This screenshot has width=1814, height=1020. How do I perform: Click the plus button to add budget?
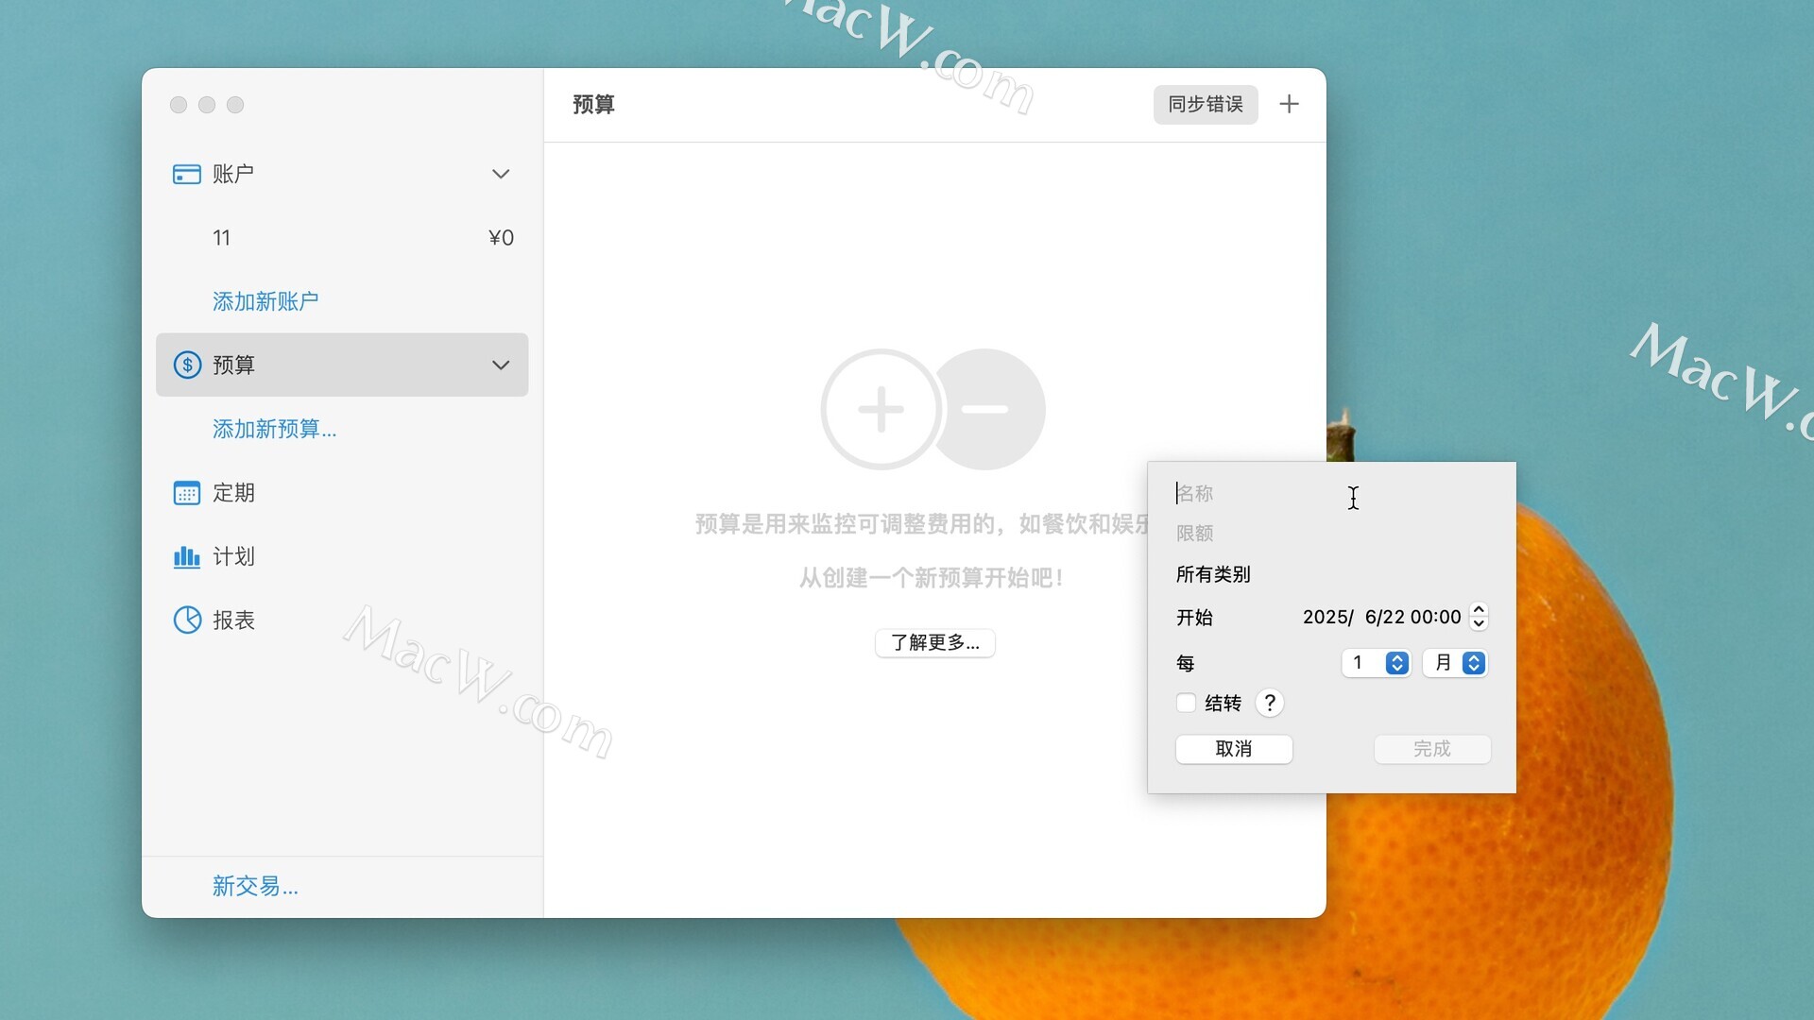1289,104
